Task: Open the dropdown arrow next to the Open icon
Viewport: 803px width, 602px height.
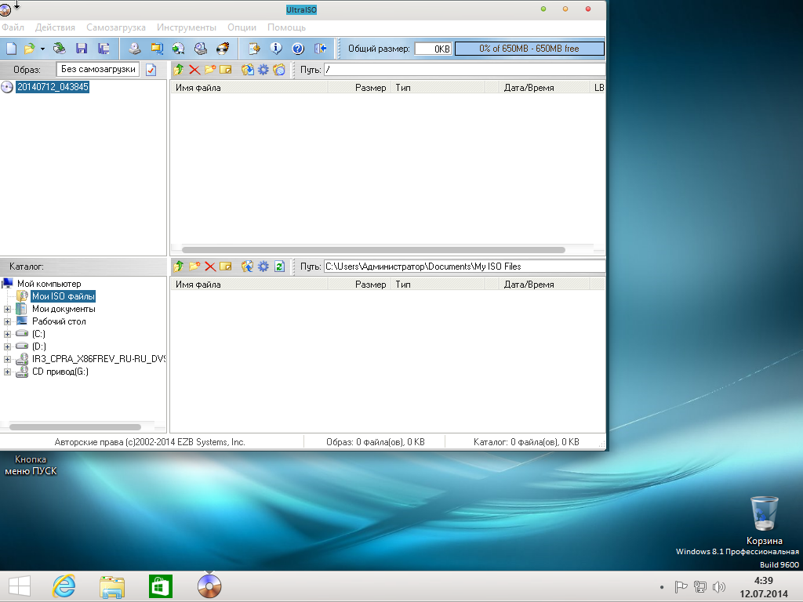Action: tap(42, 49)
